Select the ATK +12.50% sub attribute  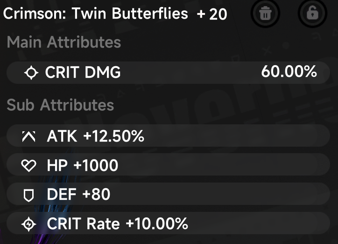(168, 136)
